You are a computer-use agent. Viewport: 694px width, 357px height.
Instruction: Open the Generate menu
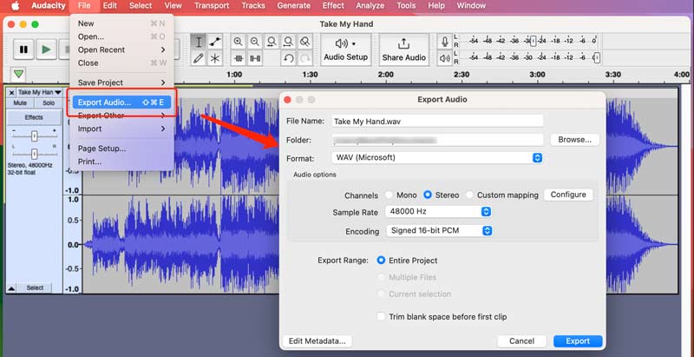click(293, 6)
